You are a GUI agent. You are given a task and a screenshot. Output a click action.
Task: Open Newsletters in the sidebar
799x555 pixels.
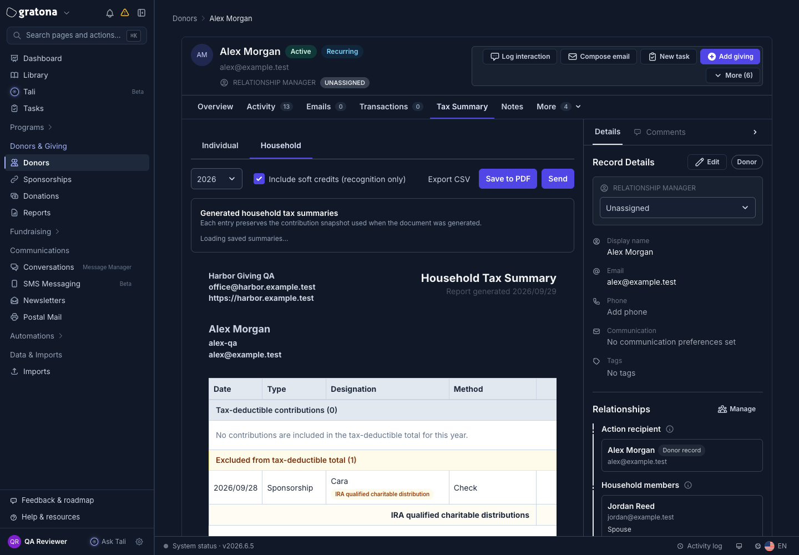pos(77,300)
